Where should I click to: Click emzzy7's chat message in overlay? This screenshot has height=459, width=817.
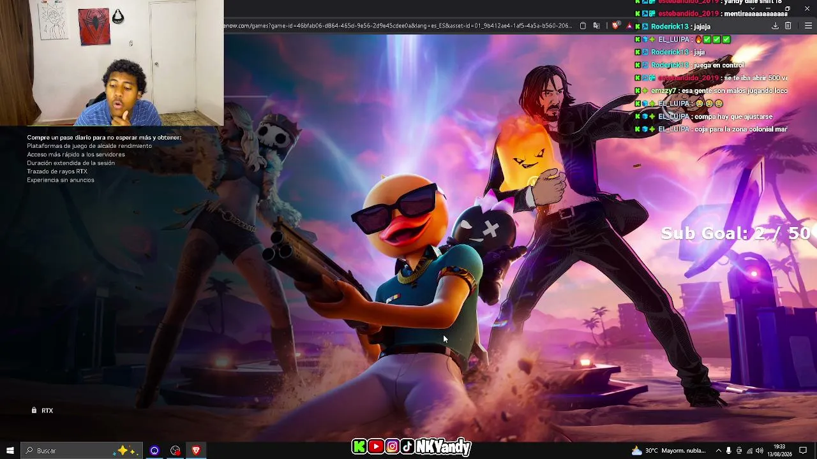pyautogui.click(x=734, y=91)
